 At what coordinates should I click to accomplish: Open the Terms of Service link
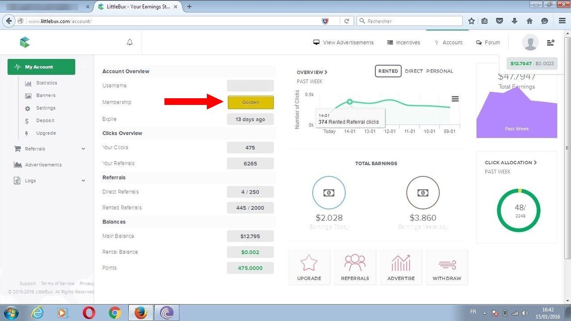pyautogui.click(x=58, y=283)
